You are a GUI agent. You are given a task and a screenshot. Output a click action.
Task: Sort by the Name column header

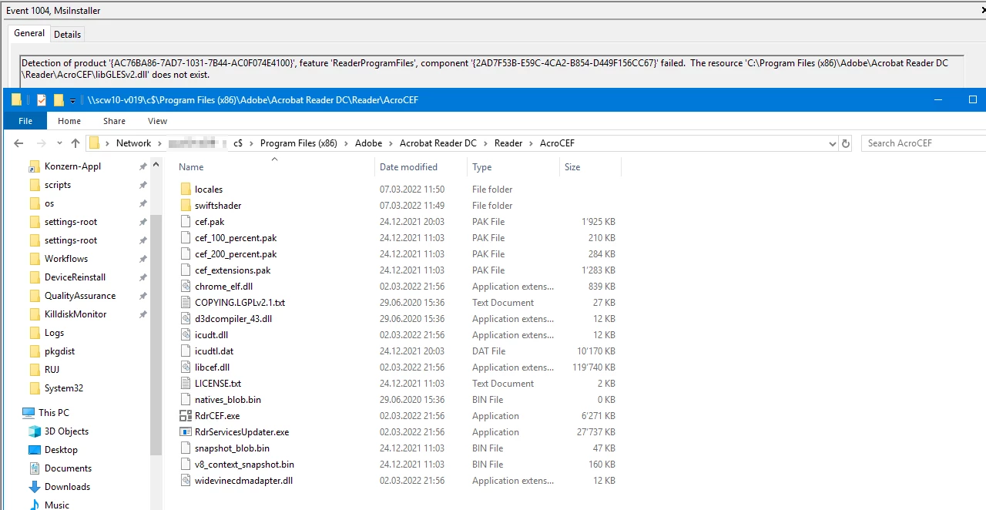coord(191,167)
